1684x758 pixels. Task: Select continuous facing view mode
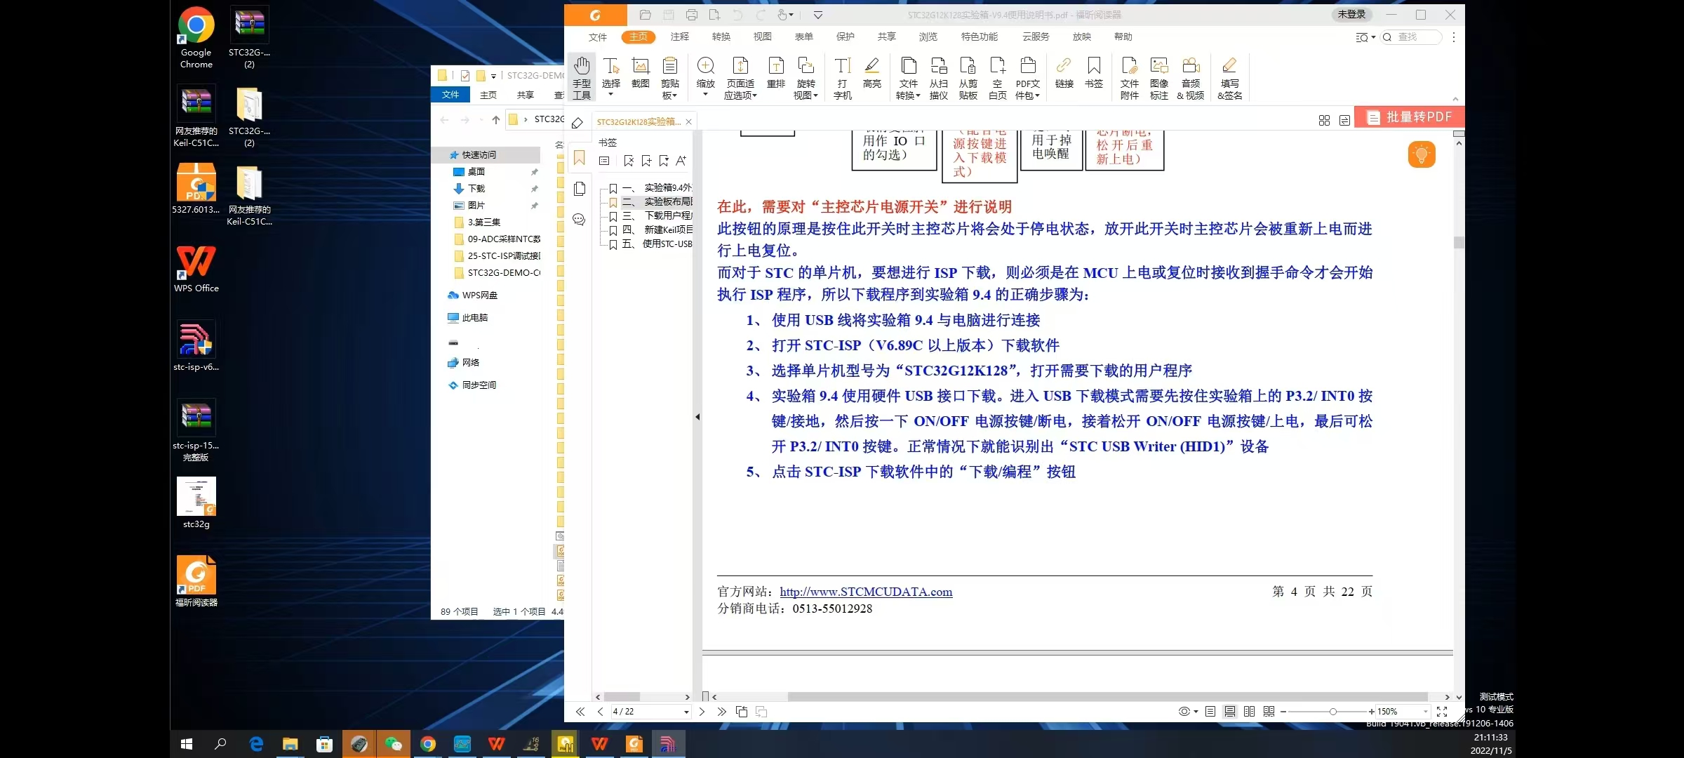click(x=1269, y=712)
